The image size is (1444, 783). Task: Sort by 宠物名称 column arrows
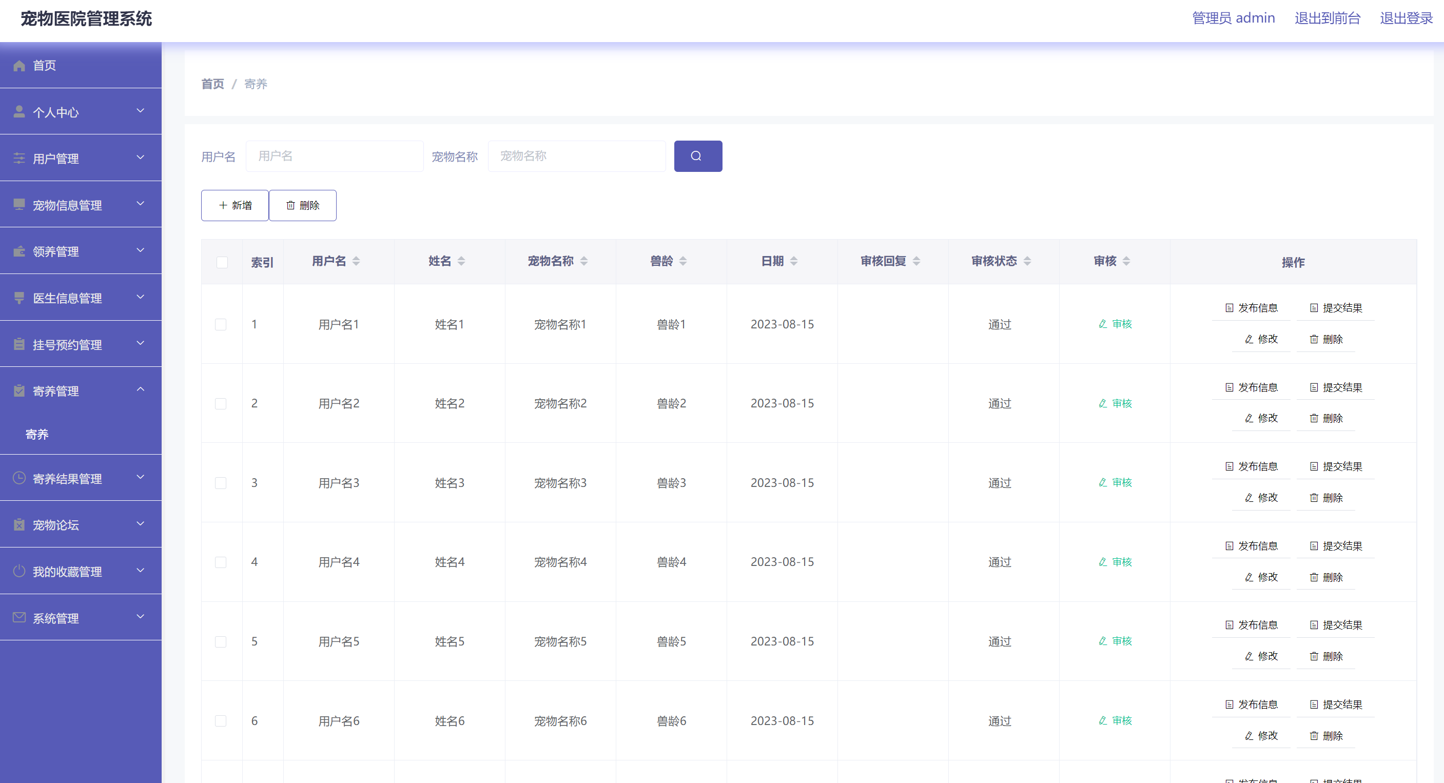(x=584, y=261)
